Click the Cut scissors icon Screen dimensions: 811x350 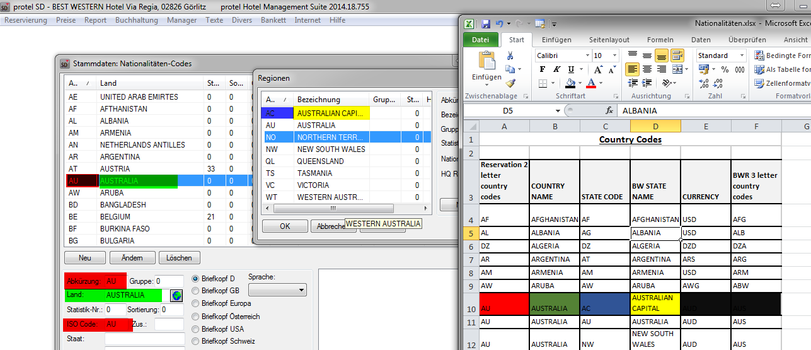[510, 56]
